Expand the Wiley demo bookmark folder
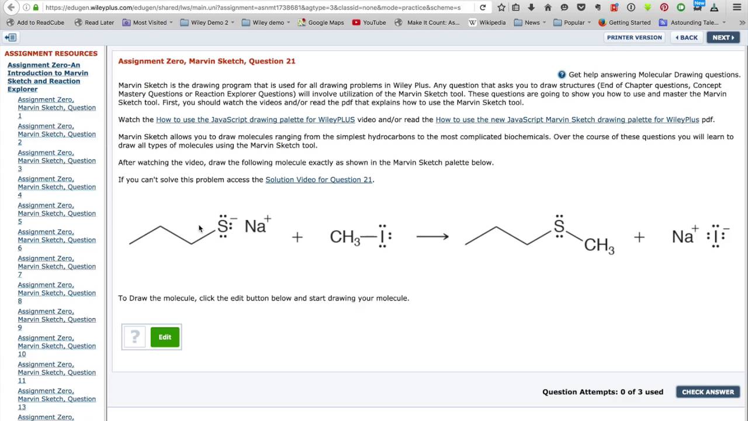The image size is (748, 421). tap(266, 22)
